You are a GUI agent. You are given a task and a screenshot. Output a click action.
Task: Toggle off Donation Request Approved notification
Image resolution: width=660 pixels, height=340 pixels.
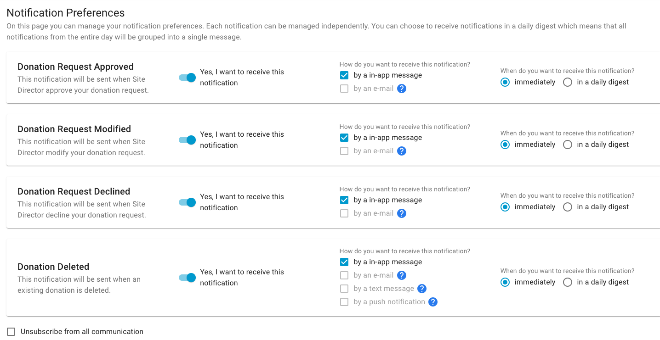pyautogui.click(x=187, y=78)
